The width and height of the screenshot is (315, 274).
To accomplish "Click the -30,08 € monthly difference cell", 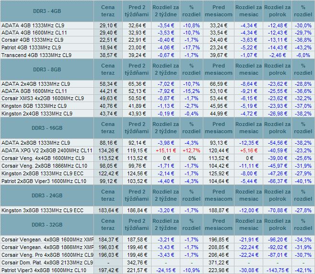I will [x=249, y=270].
